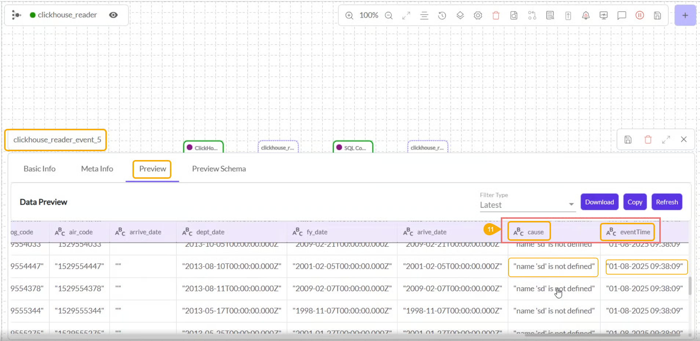Viewport: 700px width, 341px height.
Task: Open the pipeline monitoring screen icon
Action: (x=604, y=15)
